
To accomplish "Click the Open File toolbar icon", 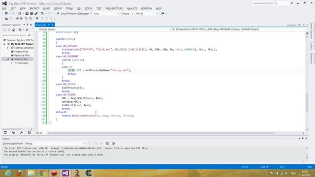I will point(27,13).
